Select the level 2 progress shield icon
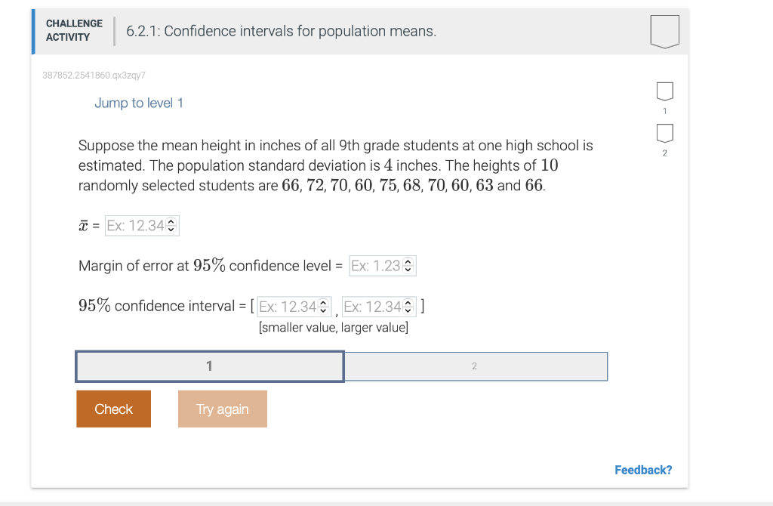The image size is (773, 506). [x=664, y=134]
